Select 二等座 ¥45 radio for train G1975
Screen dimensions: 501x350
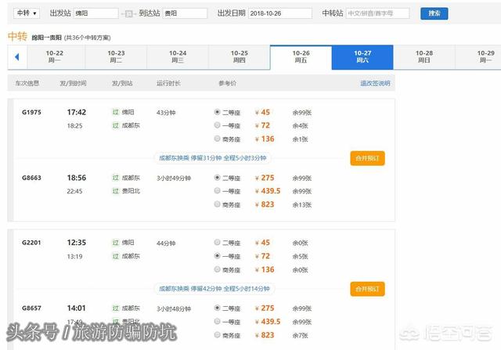click(217, 112)
